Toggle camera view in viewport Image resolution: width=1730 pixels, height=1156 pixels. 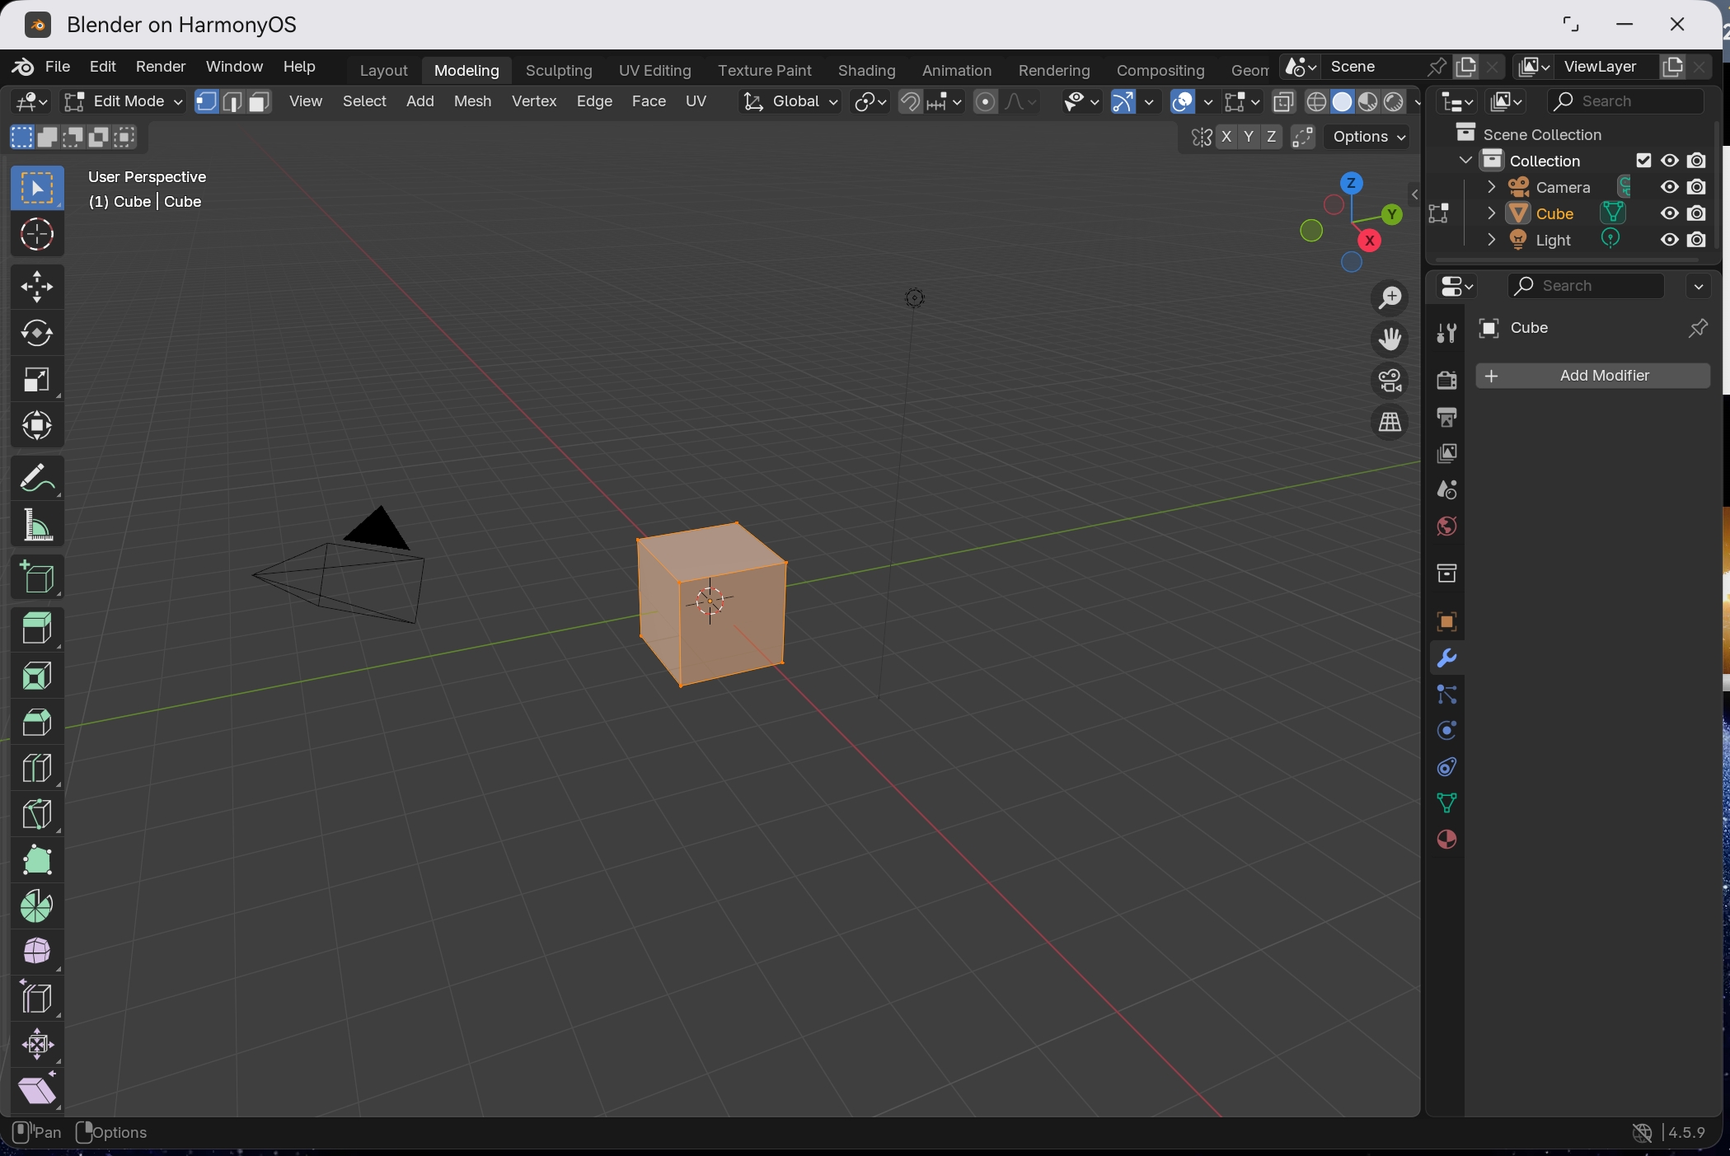pyautogui.click(x=1390, y=381)
